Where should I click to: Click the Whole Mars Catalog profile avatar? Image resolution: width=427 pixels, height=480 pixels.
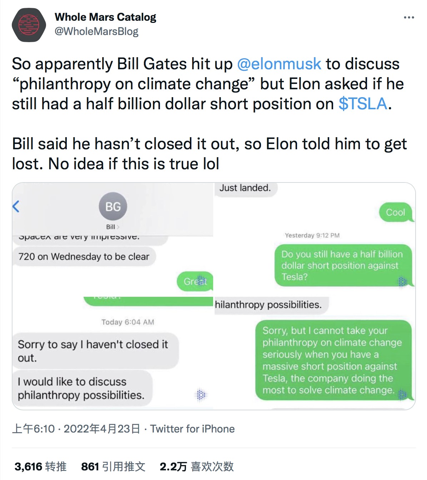(x=29, y=25)
